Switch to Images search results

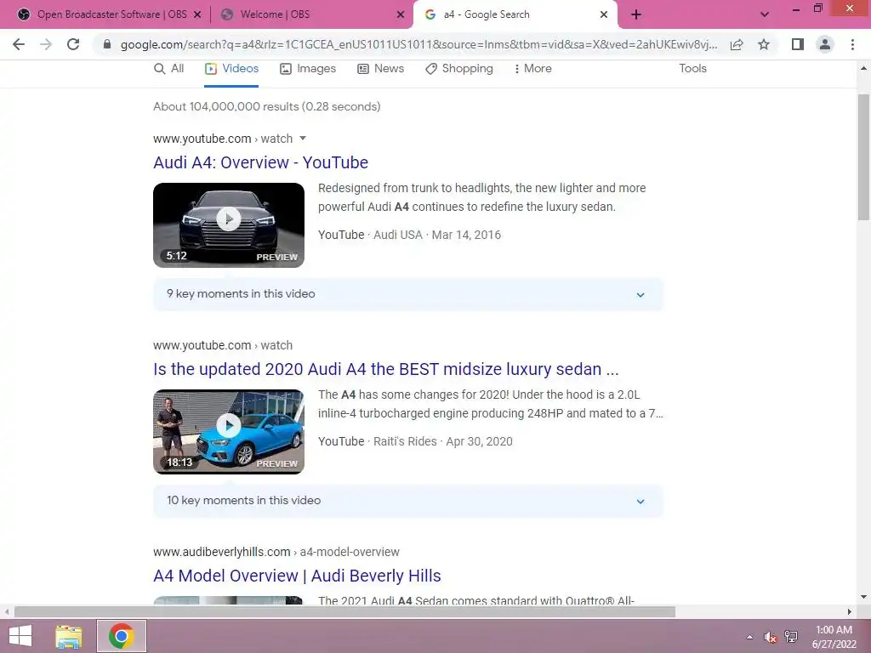[308, 69]
